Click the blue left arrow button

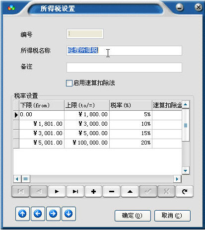point(38,214)
